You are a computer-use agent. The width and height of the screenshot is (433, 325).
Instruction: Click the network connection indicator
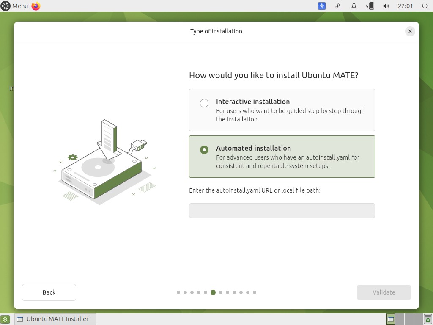(x=338, y=6)
